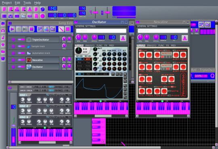The width and height of the screenshot is (218, 149).
Task: Open the Help menu
Action: pyautogui.click(x=37, y=3)
